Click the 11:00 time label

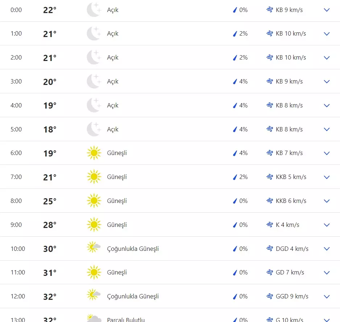17,272
